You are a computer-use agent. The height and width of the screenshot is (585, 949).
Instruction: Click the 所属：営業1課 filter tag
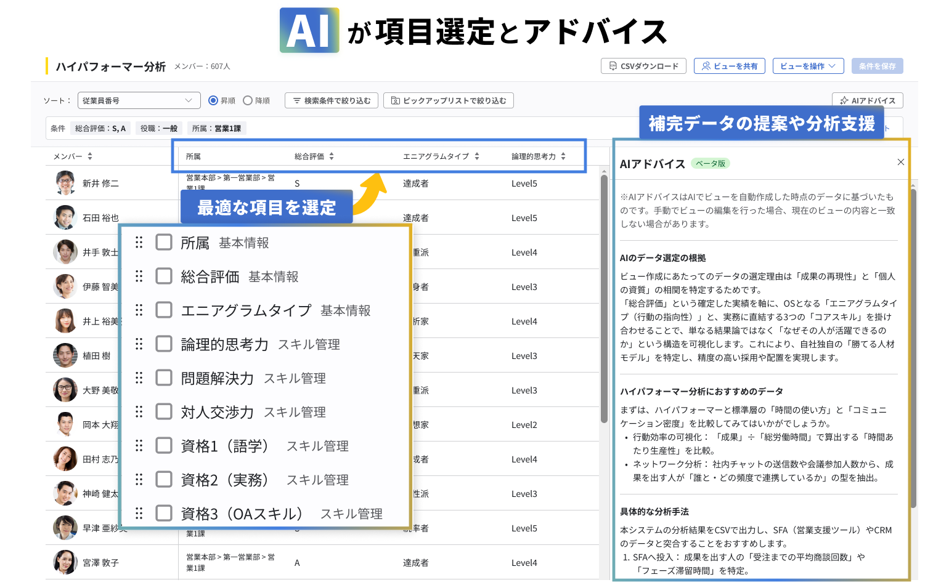point(216,128)
